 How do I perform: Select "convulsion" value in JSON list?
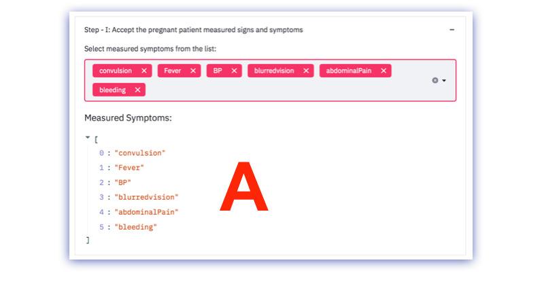tap(139, 153)
